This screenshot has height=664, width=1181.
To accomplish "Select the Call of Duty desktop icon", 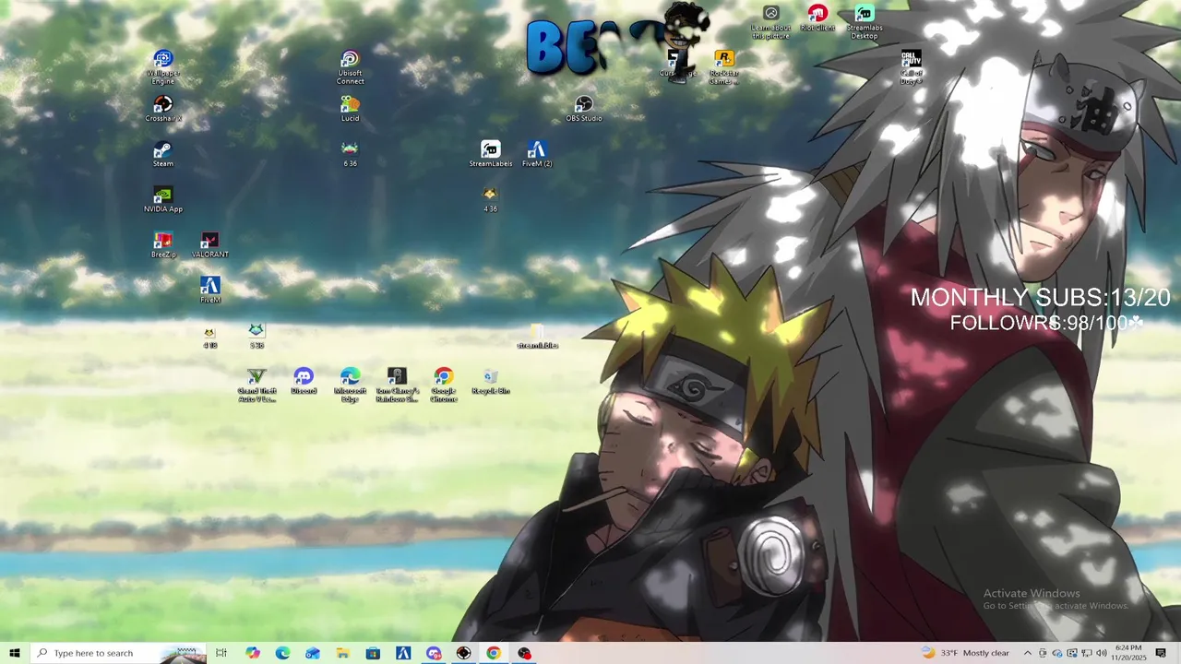I will 911,67.
